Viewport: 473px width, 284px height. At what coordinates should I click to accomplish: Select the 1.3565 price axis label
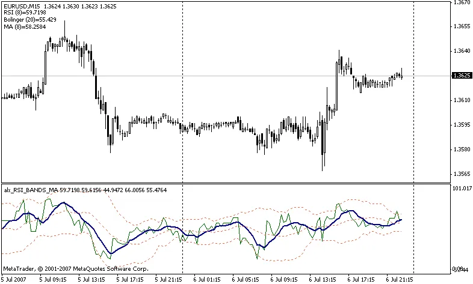(x=461, y=174)
